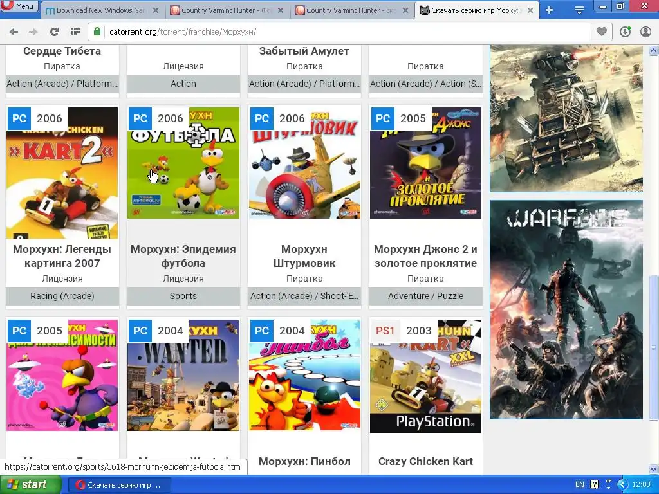
Task: Open Морхухн: Пинбол title link
Action: [304, 461]
